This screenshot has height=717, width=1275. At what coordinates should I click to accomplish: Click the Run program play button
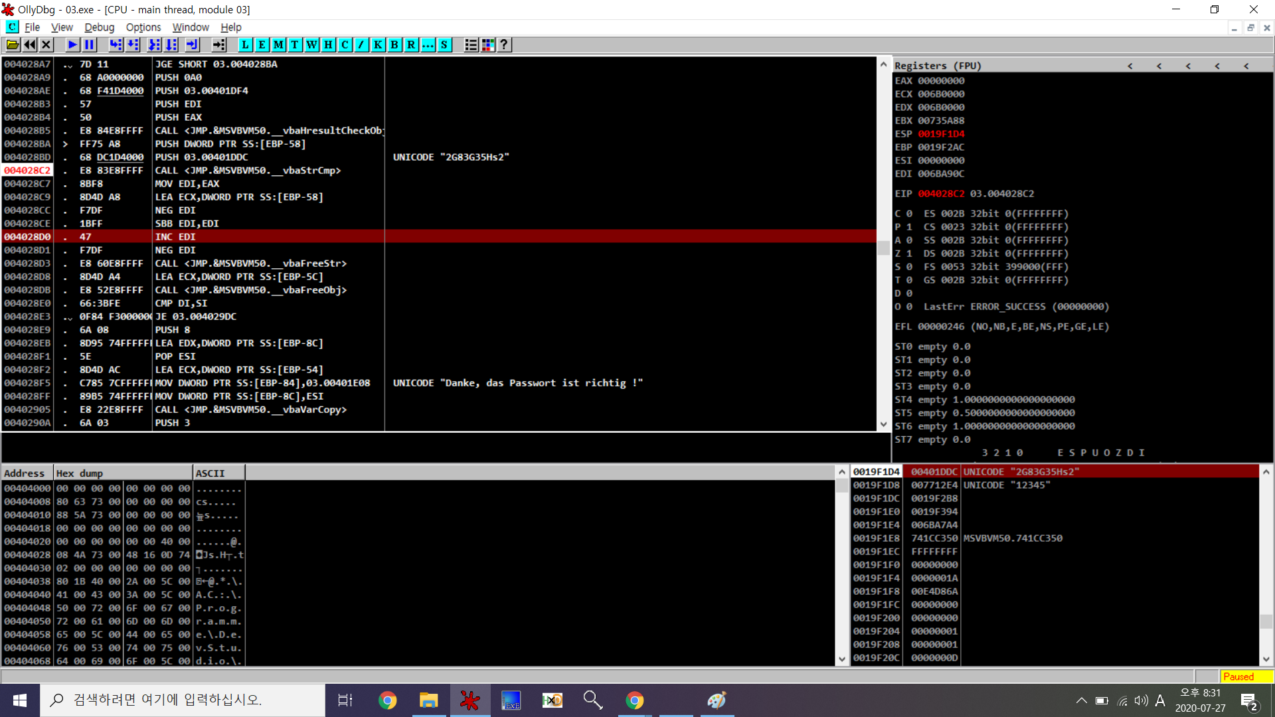[72, 44]
